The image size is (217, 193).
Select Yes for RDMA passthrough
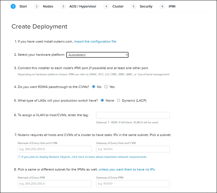coord(106,87)
